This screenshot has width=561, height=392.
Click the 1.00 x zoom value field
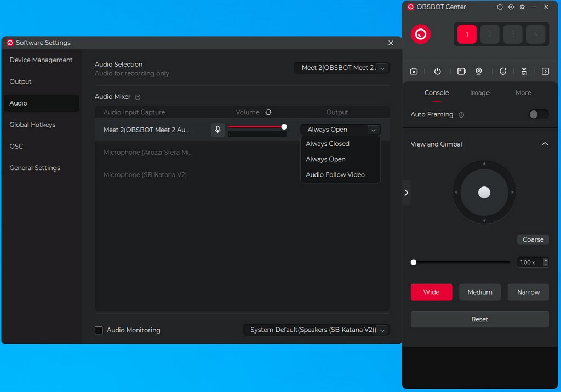point(530,262)
